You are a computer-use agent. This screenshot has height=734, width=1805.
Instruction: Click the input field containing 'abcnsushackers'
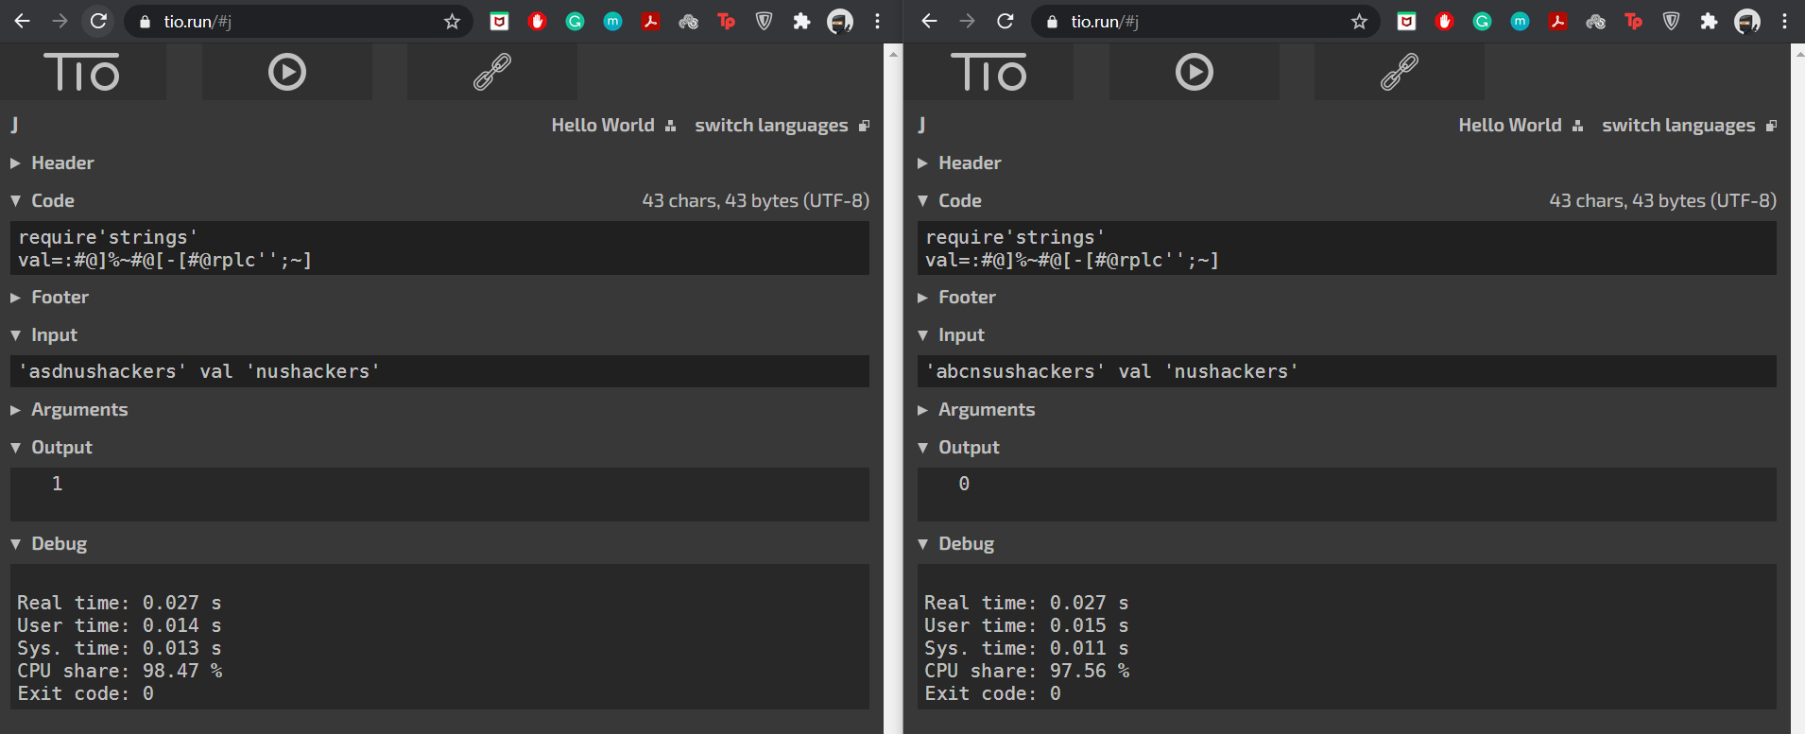point(1347,371)
